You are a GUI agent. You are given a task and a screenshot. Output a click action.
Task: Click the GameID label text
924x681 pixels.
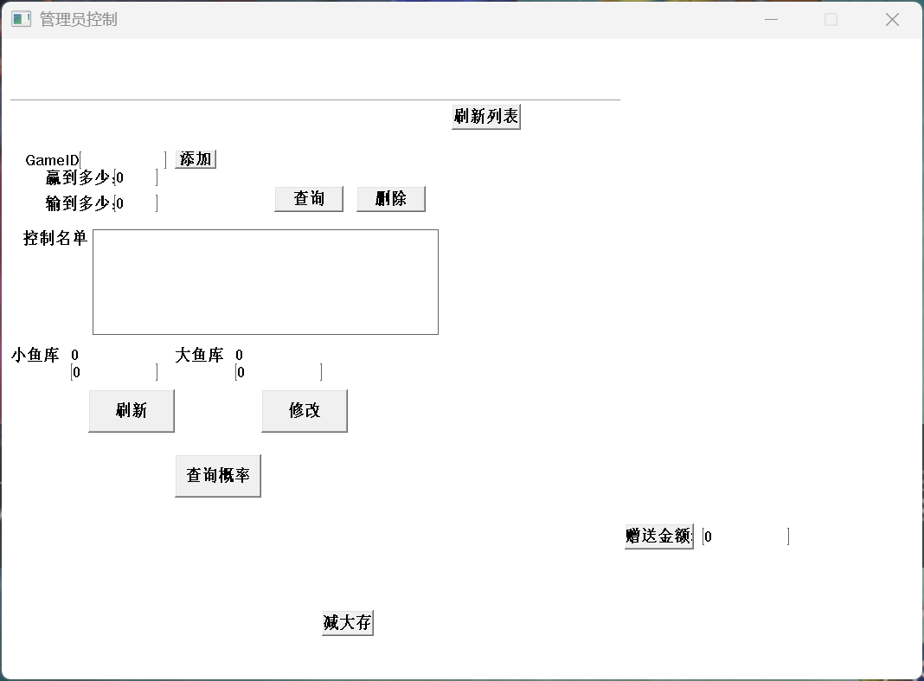point(51,160)
